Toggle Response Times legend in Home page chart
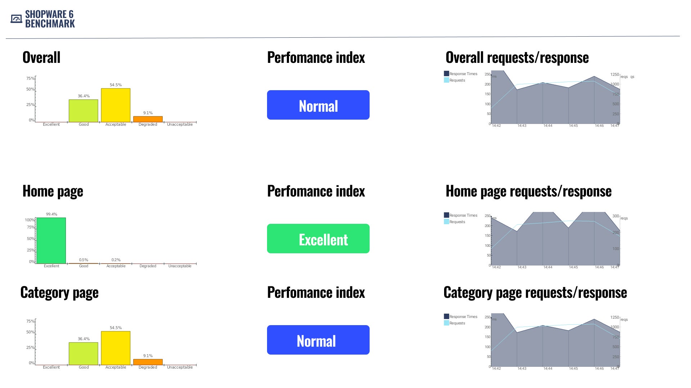The width and height of the screenshot is (691, 388). point(461,215)
